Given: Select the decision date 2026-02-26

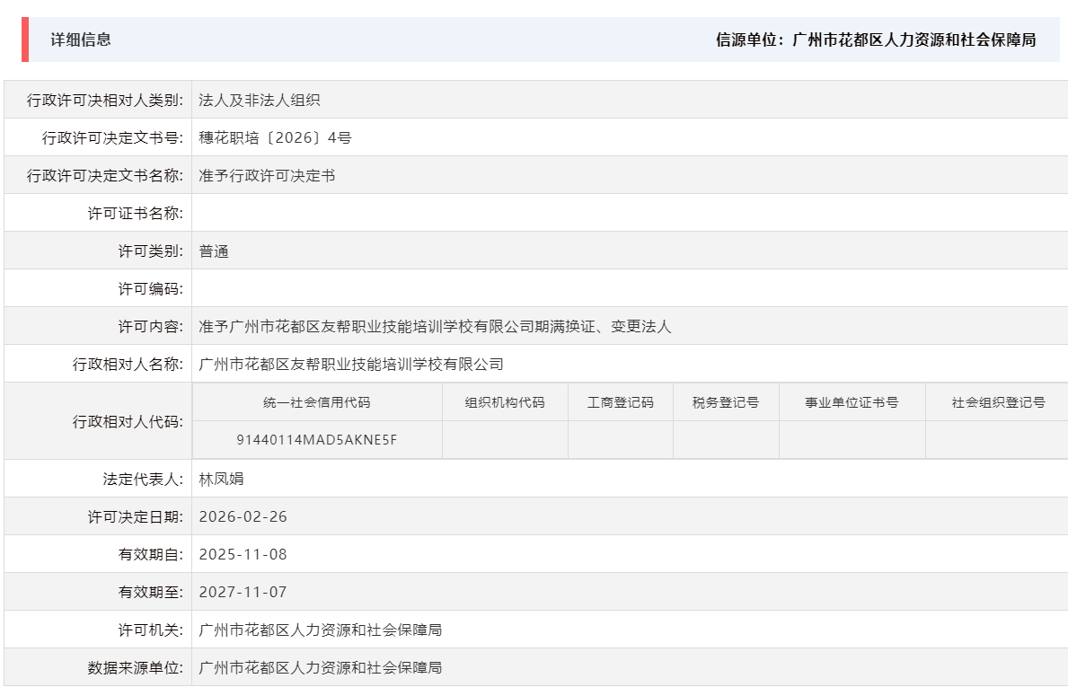Looking at the screenshot, I should click(x=242, y=515).
